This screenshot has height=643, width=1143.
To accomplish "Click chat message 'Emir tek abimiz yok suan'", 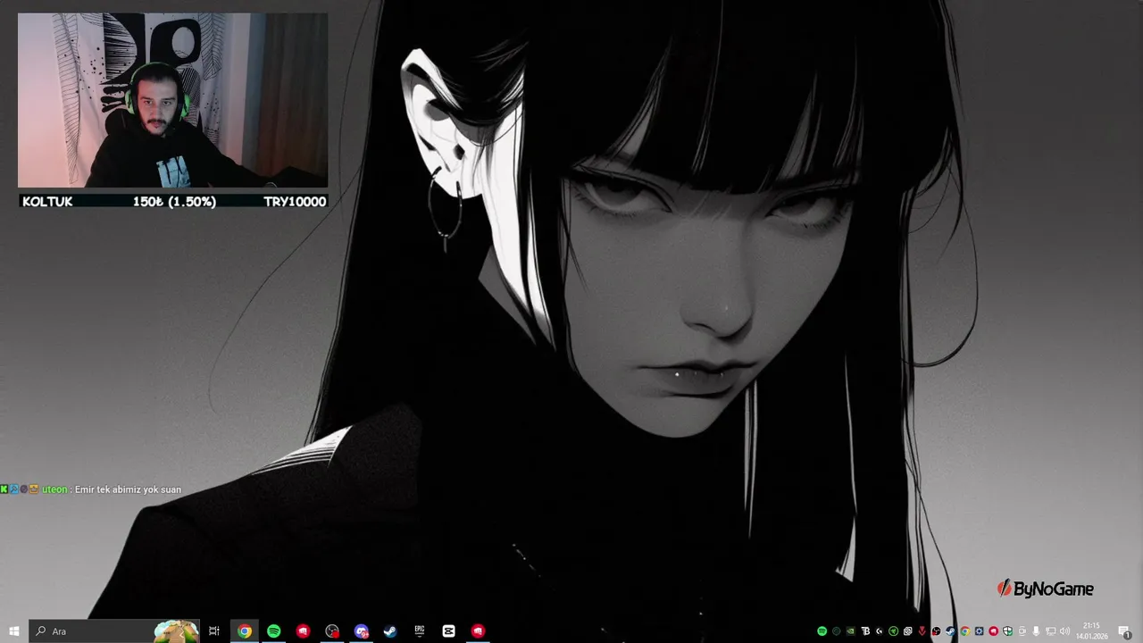I will 128,489.
